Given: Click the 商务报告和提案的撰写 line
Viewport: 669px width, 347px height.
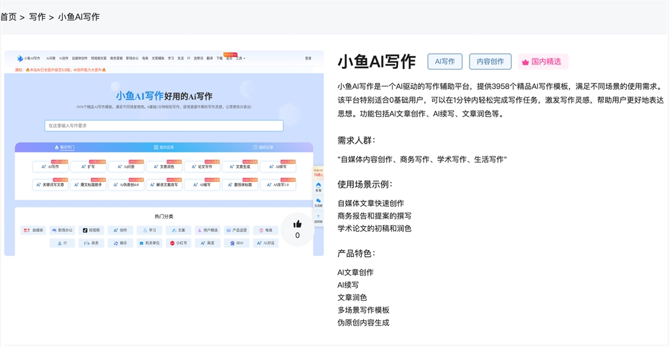Looking at the screenshot, I should 374,216.
